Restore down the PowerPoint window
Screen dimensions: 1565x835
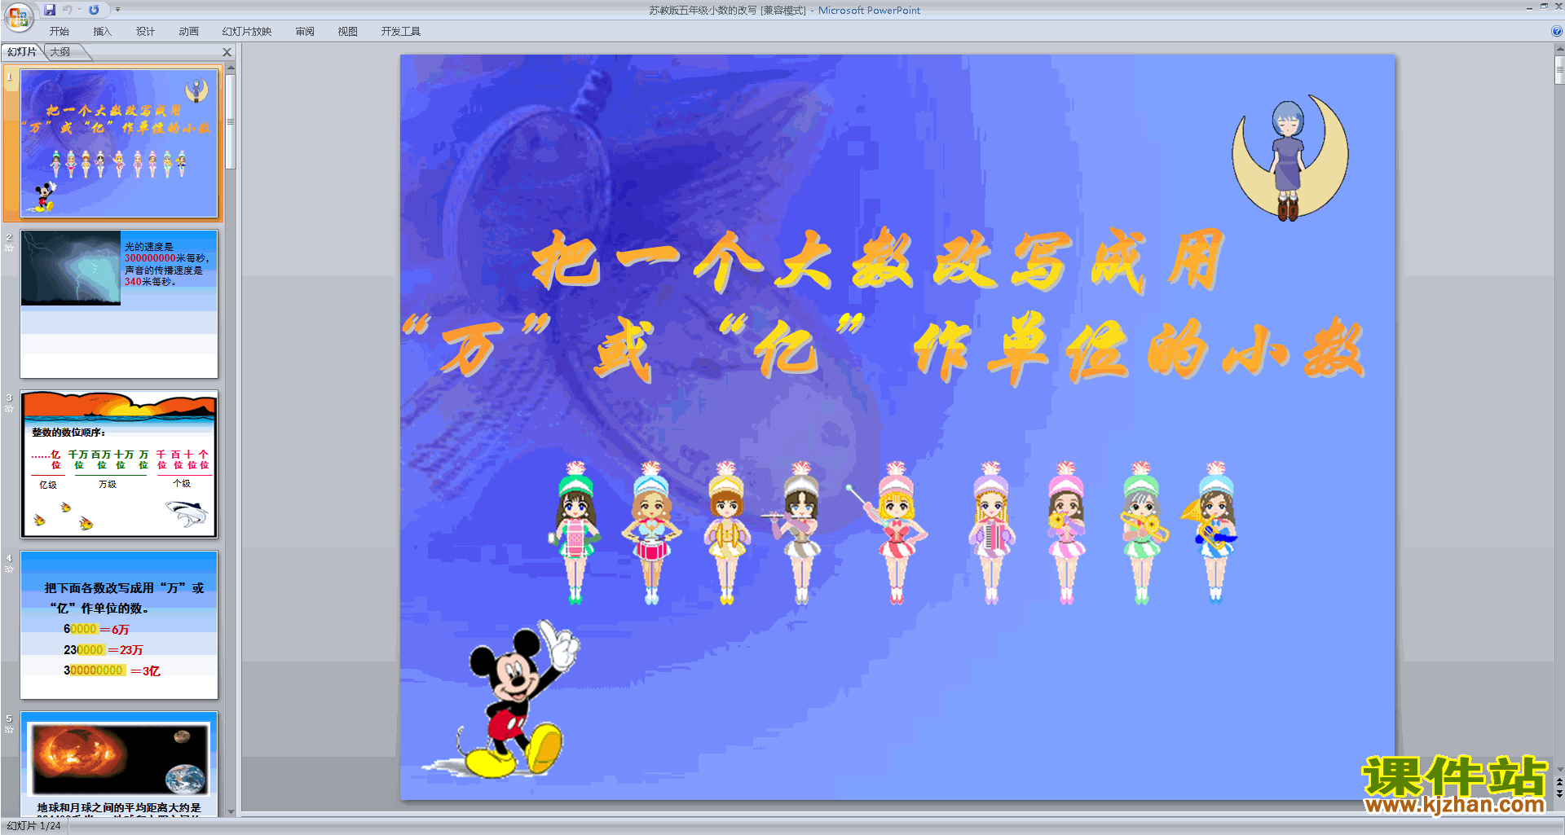pyautogui.click(x=1544, y=7)
